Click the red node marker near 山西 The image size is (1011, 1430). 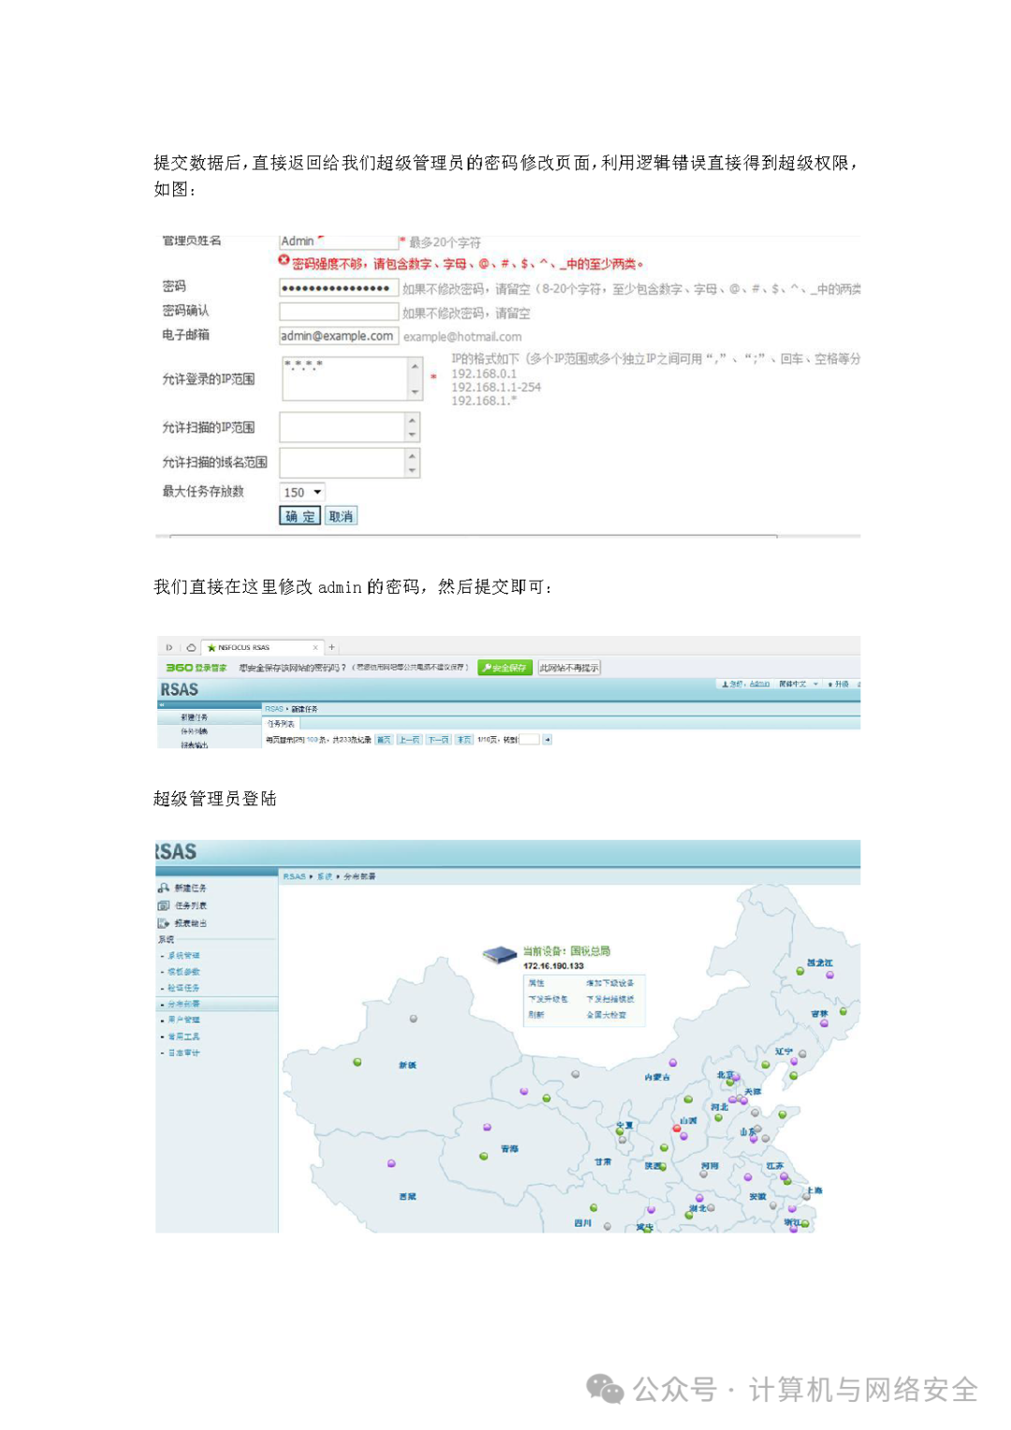[677, 1128]
